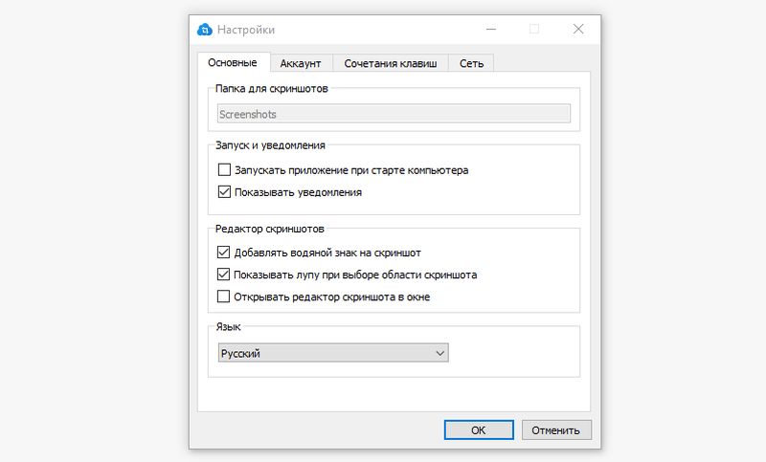Image resolution: width=766 pixels, height=462 pixels.
Task: Click the maximize button in title bar
Action: point(533,29)
